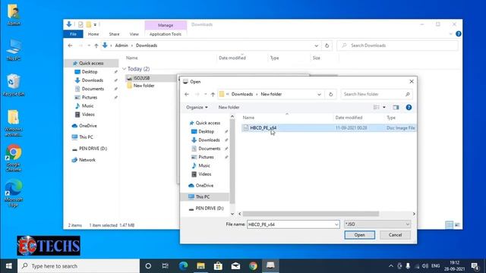Select Music in Open dialog navigation pane
The image size is (486, 273).
point(204,165)
